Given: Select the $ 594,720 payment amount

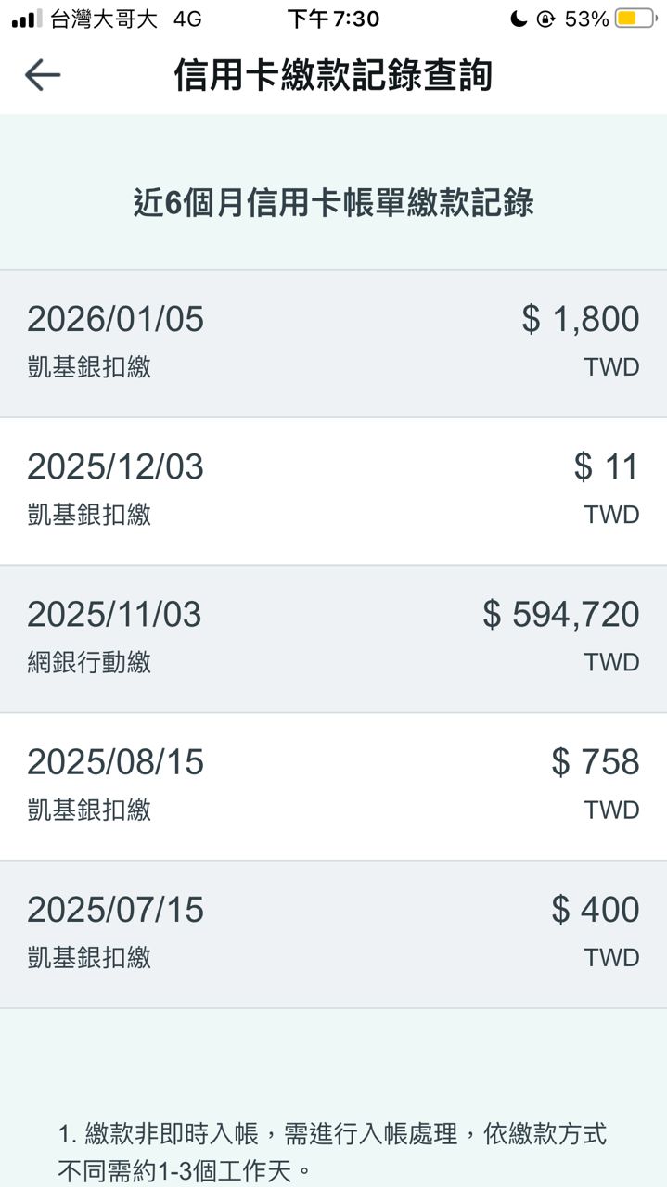Looking at the screenshot, I should pos(560,614).
